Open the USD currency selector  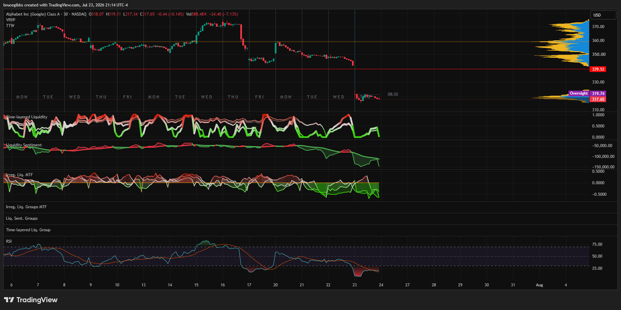point(603,15)
